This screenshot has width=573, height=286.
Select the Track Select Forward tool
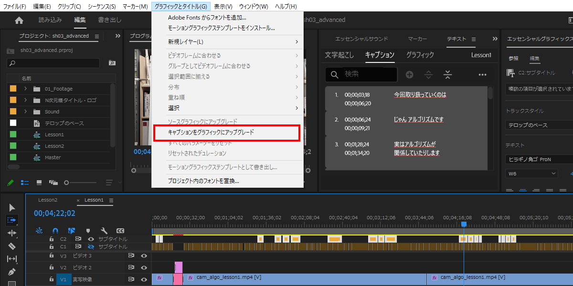pyautogui.click(x=12, y=220)
